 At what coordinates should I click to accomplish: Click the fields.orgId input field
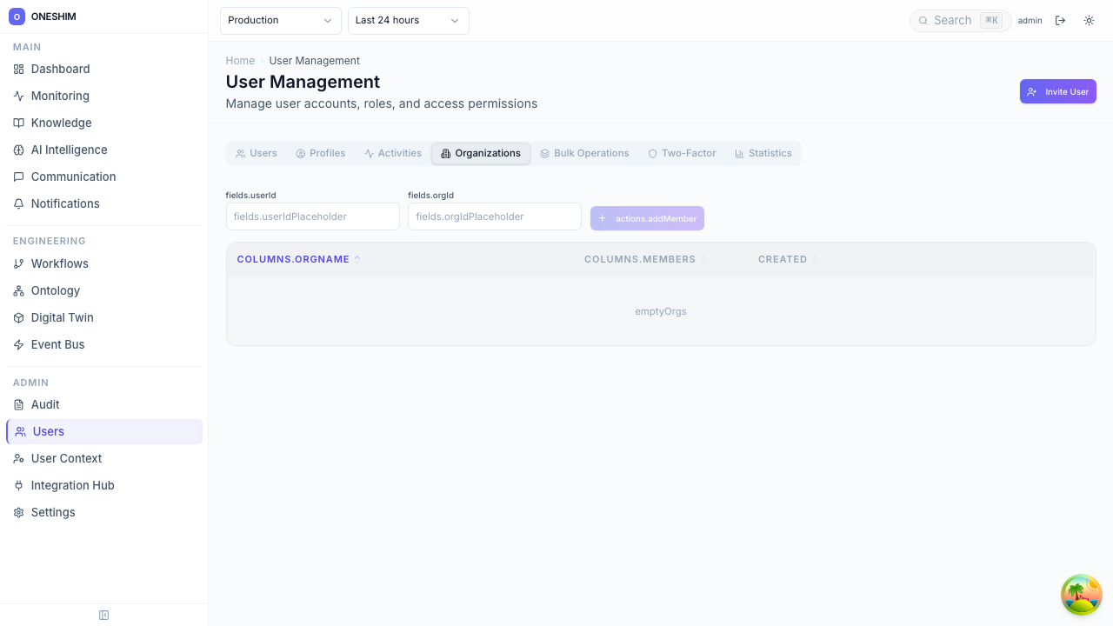tap(494, 216)
